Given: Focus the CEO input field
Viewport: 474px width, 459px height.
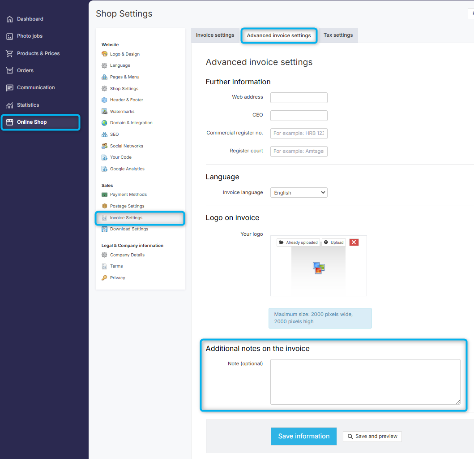Looking at the screenshot, I should point(299,115).
